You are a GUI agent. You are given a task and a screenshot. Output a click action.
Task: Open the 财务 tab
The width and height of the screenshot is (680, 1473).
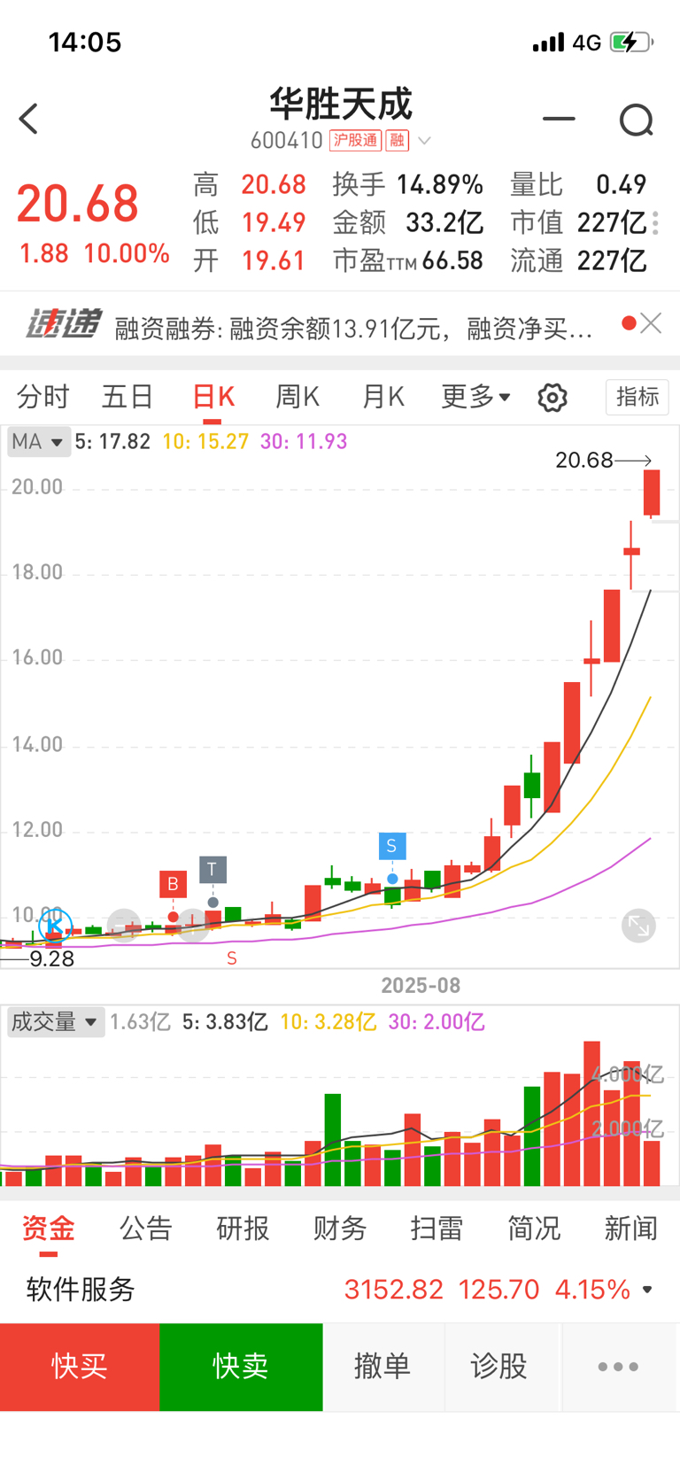[340, 1229]
